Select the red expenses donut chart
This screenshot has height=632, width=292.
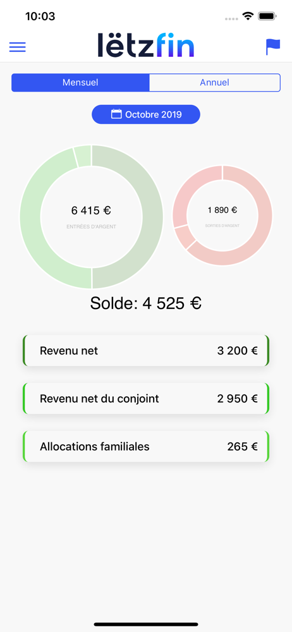[x=222, y=216]
